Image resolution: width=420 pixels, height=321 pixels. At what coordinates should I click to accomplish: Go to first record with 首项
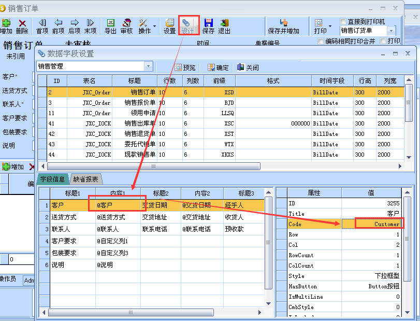pos(42,26)
